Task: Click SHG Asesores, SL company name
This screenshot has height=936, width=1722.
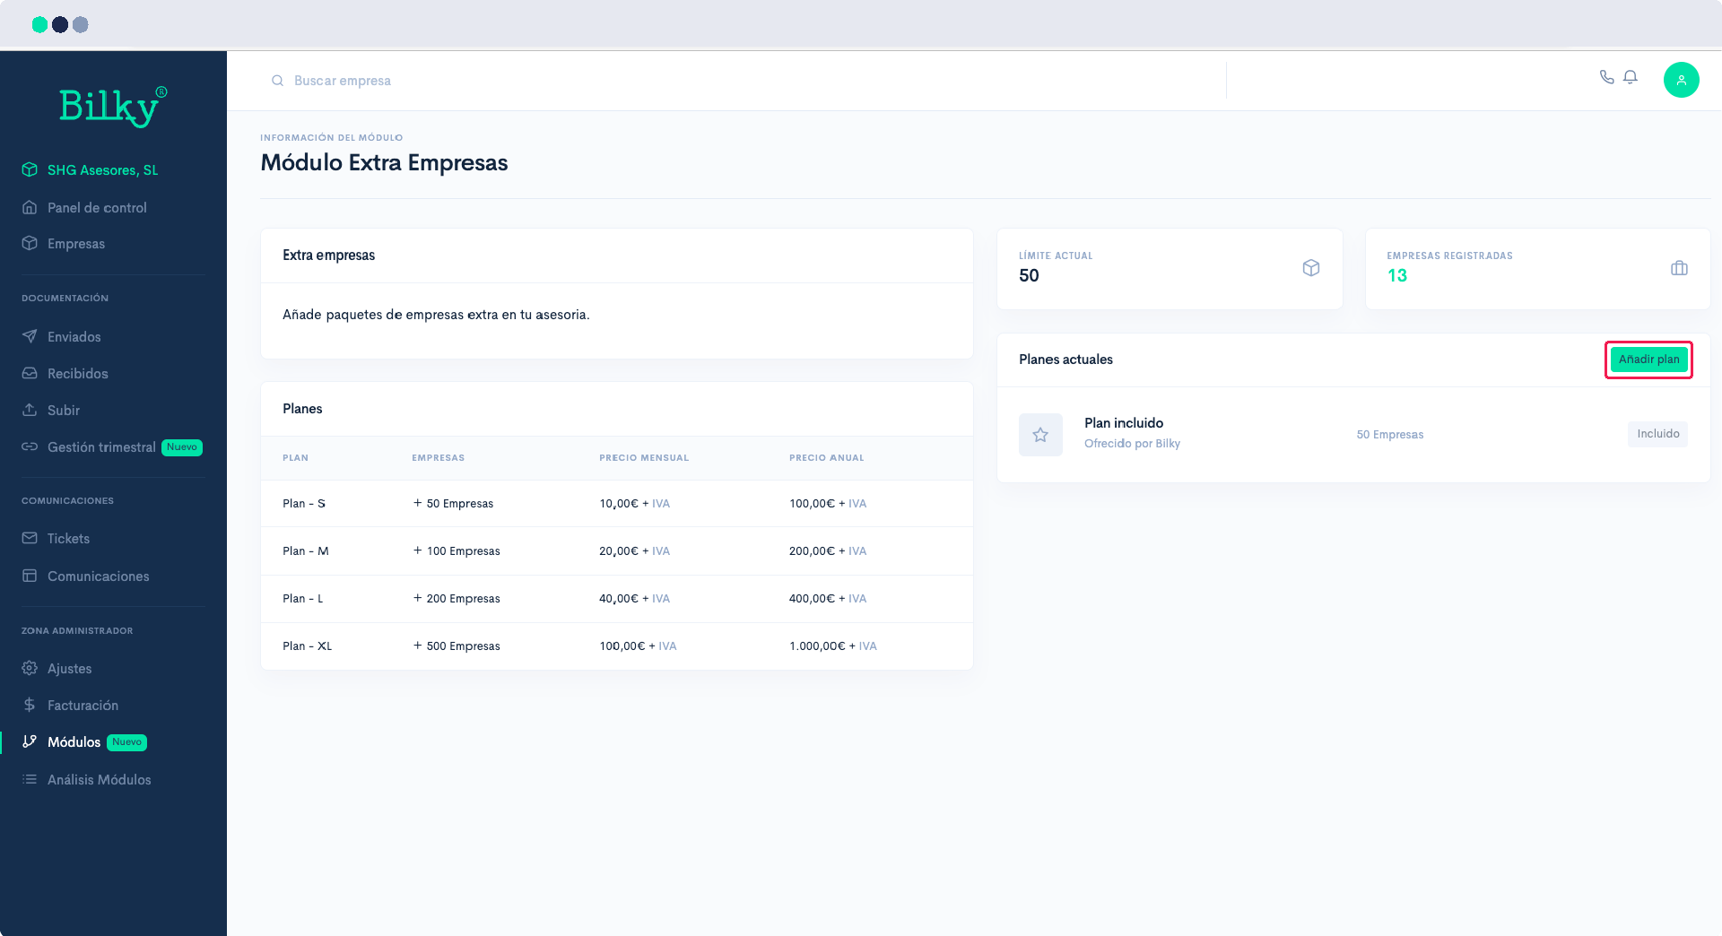Action: point(102,170)
